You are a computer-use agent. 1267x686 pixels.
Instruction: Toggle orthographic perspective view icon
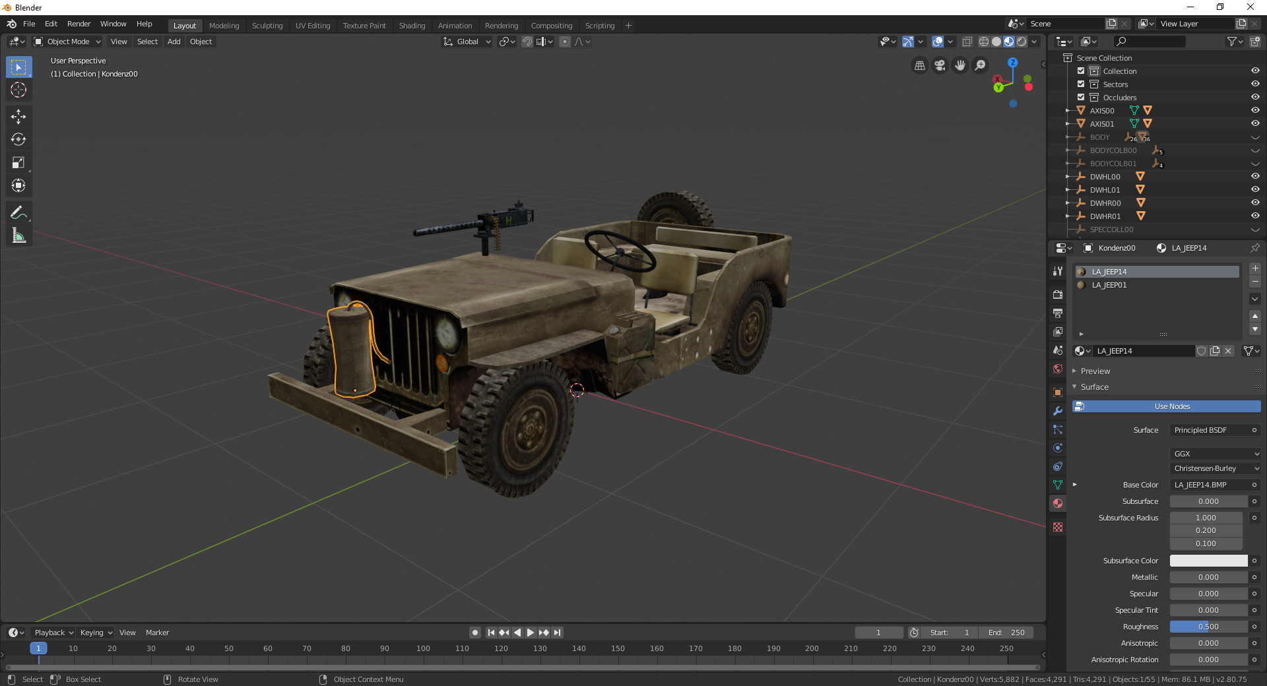click(919, 65)
